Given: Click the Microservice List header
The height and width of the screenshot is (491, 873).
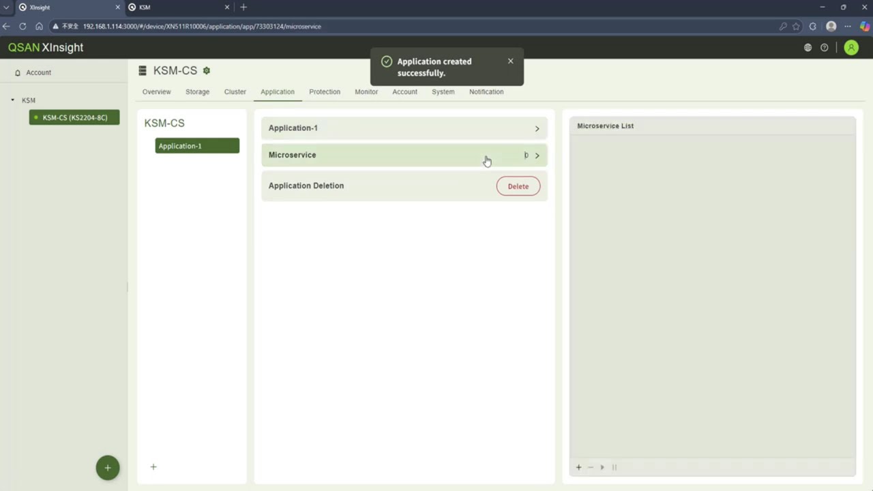Looking at the screenshot, I should pos(606,126).
